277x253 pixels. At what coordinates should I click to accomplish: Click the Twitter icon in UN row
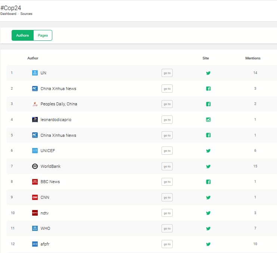pyautogui.click(x=208, y=73)
